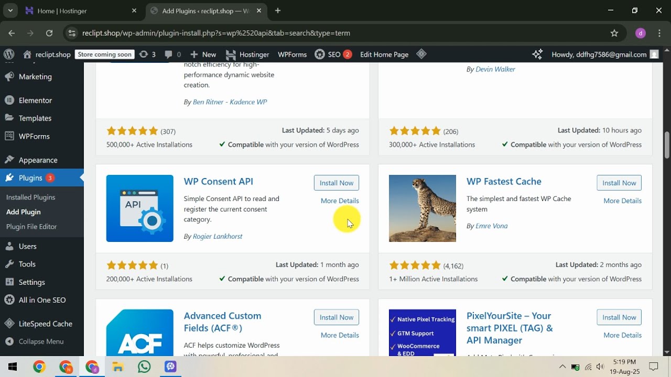Open the volume control in system tray
The image size is (671, 377).
tap(600, 367)
